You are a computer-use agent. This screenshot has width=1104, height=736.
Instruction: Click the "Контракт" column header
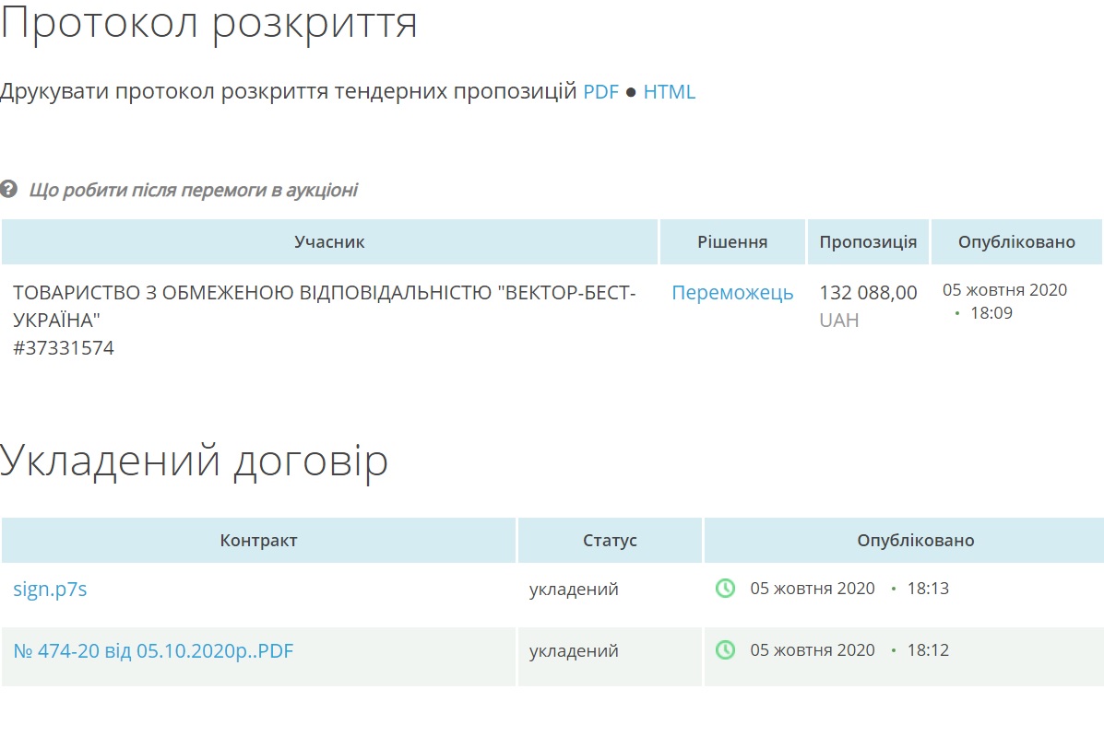click(258, 541)
